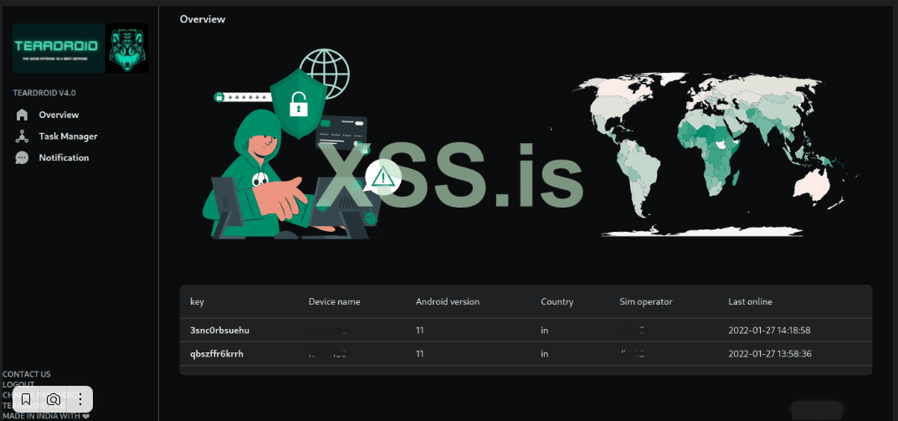The height and width of the screenshot is (421, 898).
Task: Open Notification via the chat bubble icon
Action: tap(23, 157)
